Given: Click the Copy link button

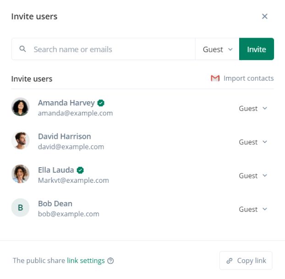Looking at the screenshot, I should (246, 261).
